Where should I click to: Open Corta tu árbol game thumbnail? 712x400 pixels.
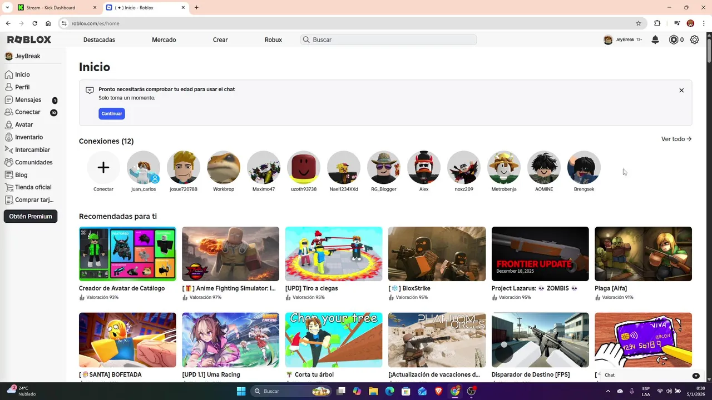coord(334,340)
